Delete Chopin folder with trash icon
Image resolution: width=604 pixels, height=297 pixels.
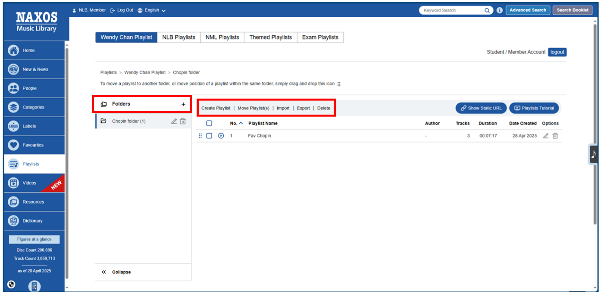pyautogui.click(x=183, y=121)
